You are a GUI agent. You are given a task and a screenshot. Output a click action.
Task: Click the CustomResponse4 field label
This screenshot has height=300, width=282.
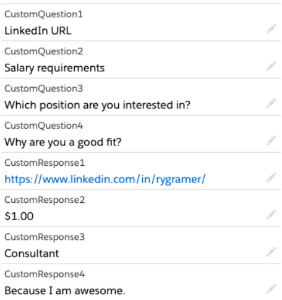(45, 274)
